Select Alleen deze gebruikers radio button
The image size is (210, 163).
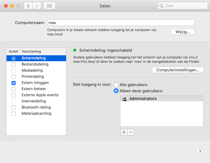(x=116, y=91)
